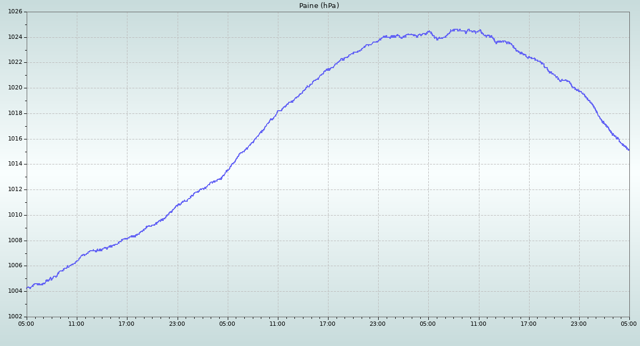Click the first 17:00 time label
The image size is (640, 346).
[x=127, y=324]
